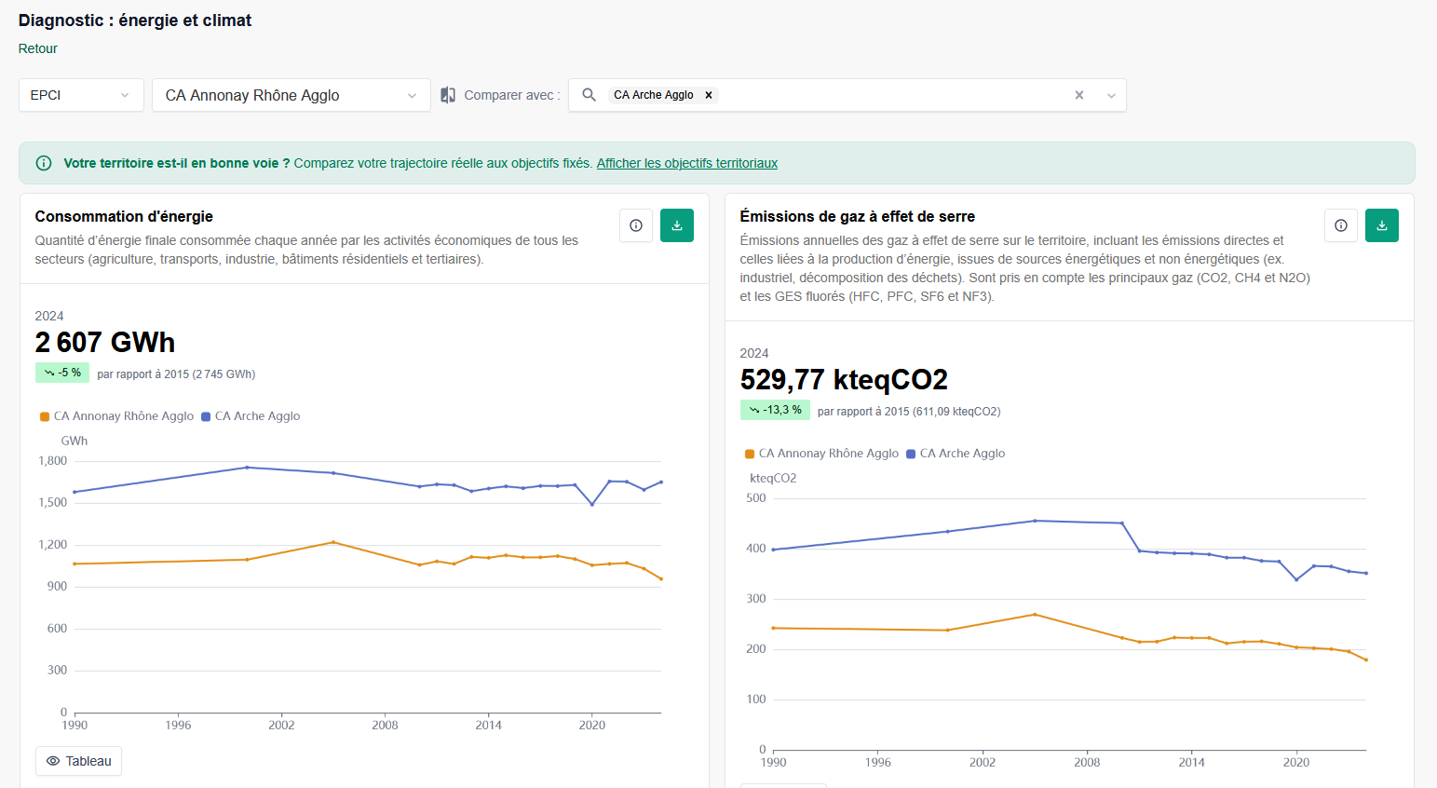Click the 2020 axis label in energy chart
Image resolution: width=1437 pixels, height=788 pixels.
(x=592, y=725)
